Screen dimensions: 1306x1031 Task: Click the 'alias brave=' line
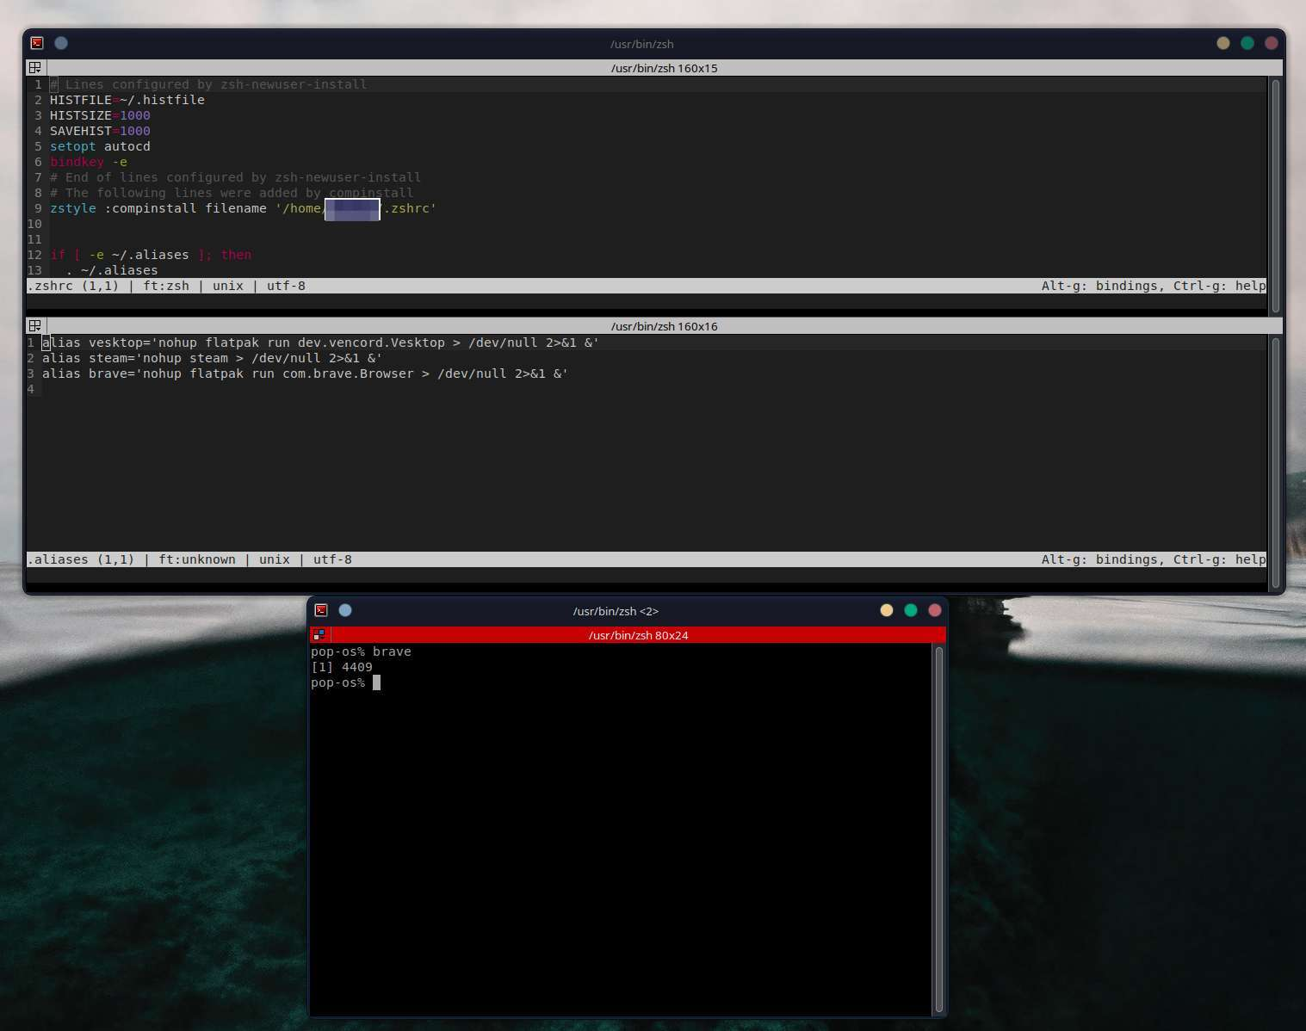coord(306,374)
